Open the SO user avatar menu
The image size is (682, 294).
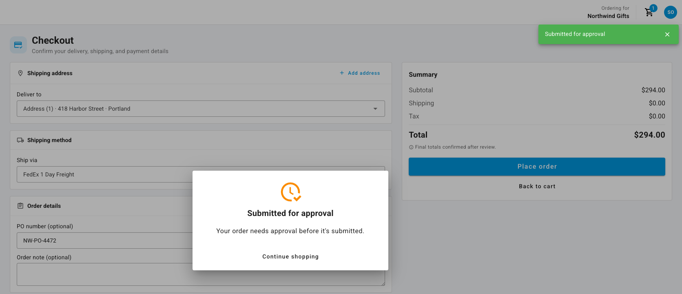click(x=671, y=12)
